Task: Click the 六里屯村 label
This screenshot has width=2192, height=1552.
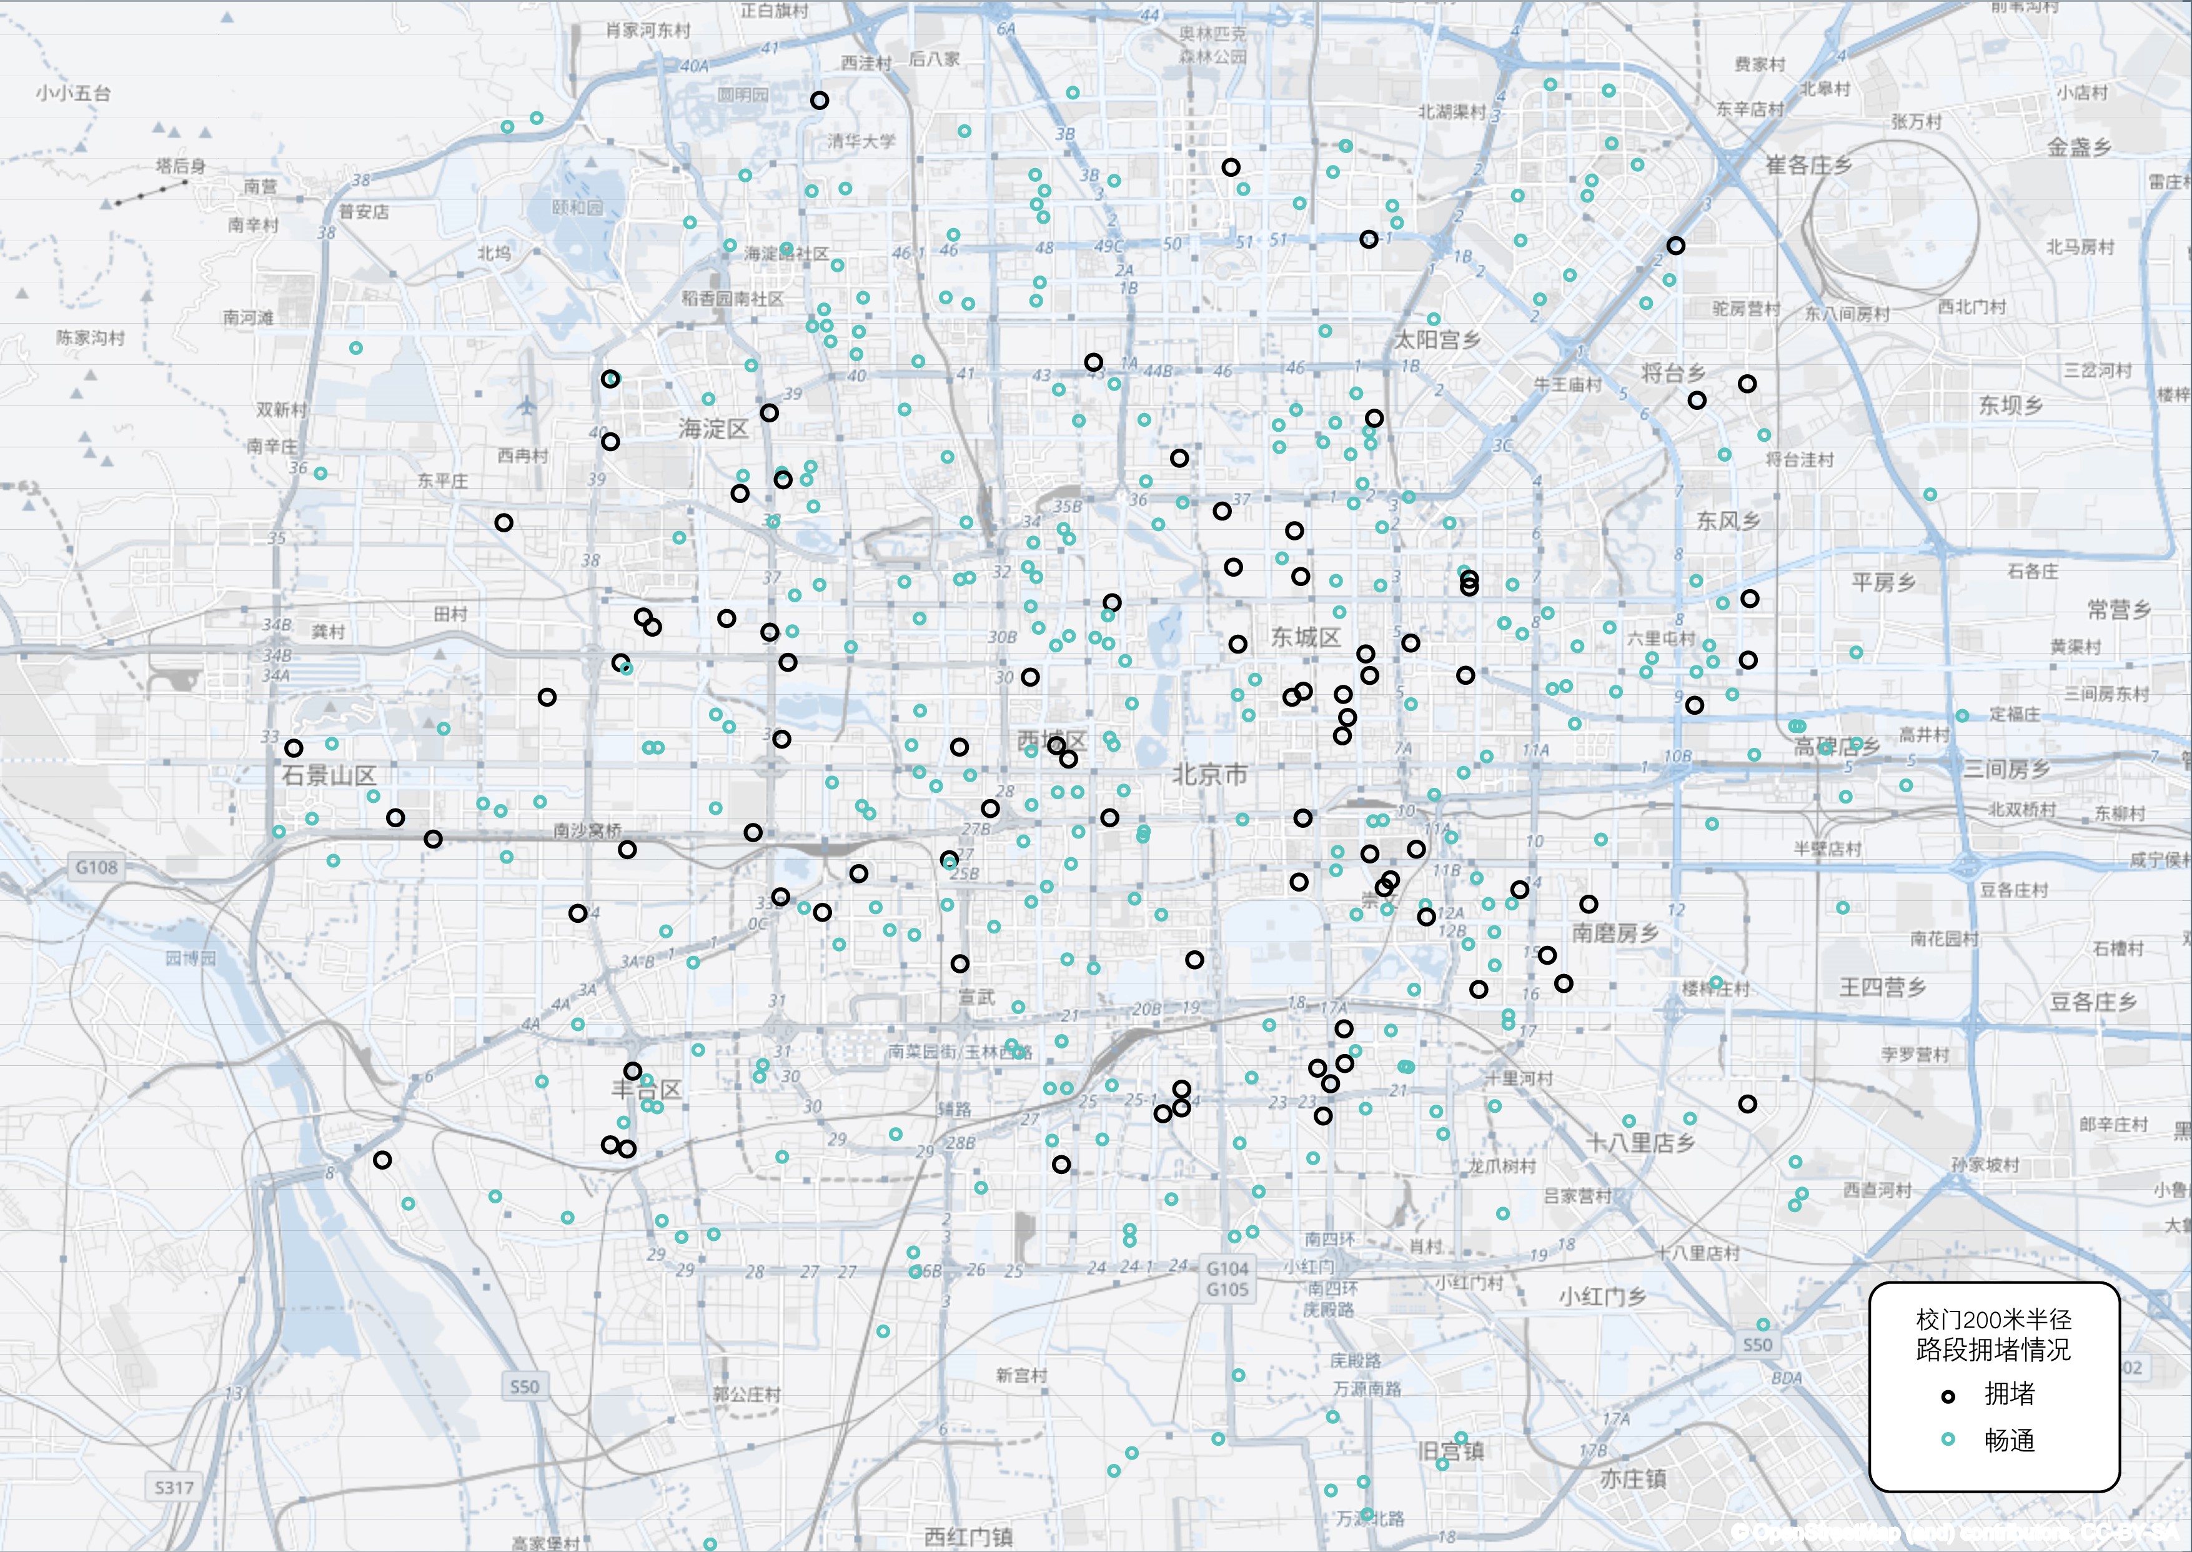Action: (1662, 639)
